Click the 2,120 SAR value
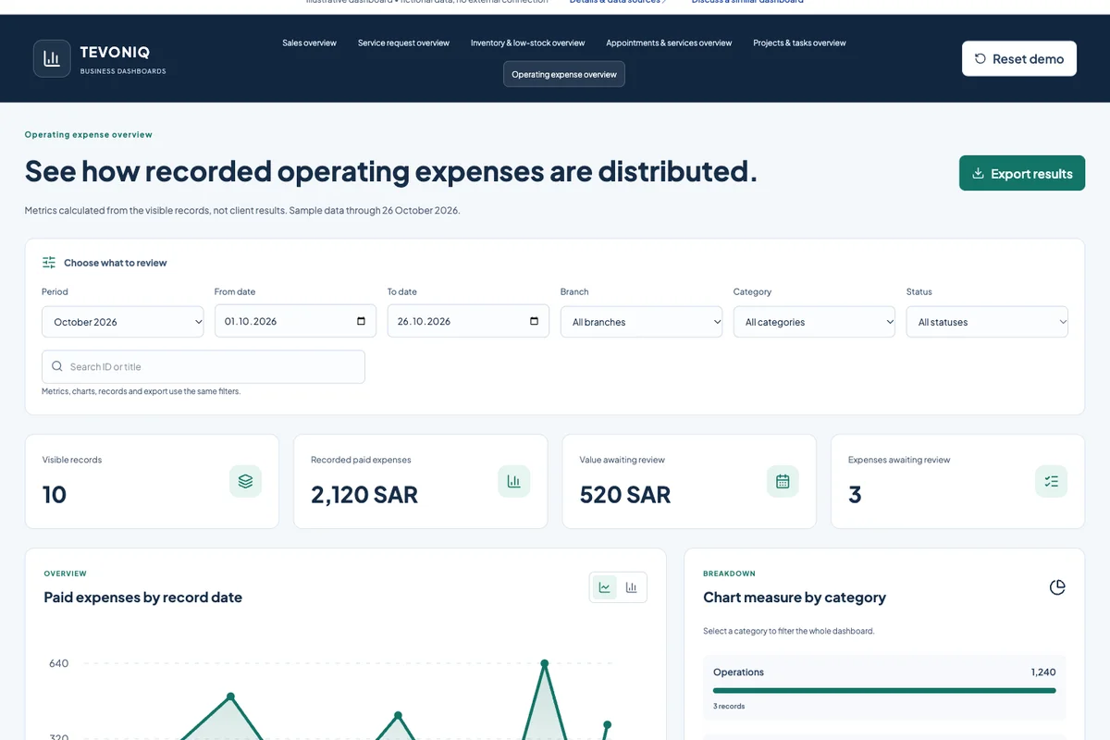The width and height of the screenshot is (1110, 740). coord(364,495)
